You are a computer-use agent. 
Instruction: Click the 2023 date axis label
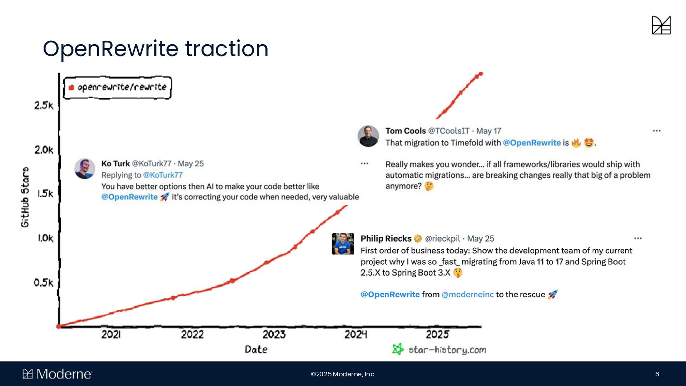tap(274, 335)
